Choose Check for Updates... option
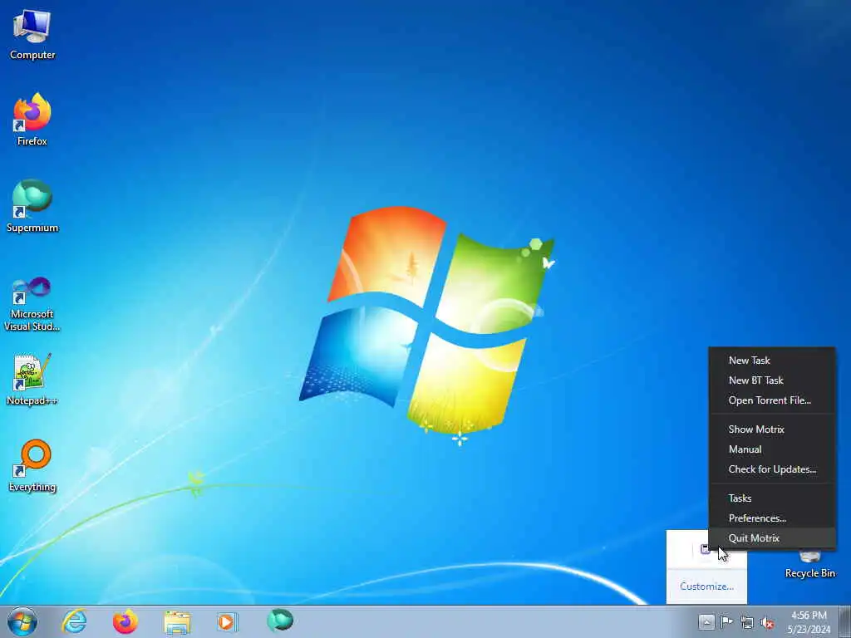Image resolution: width=851 pixels, height=638 pixels. pos(771,469)
